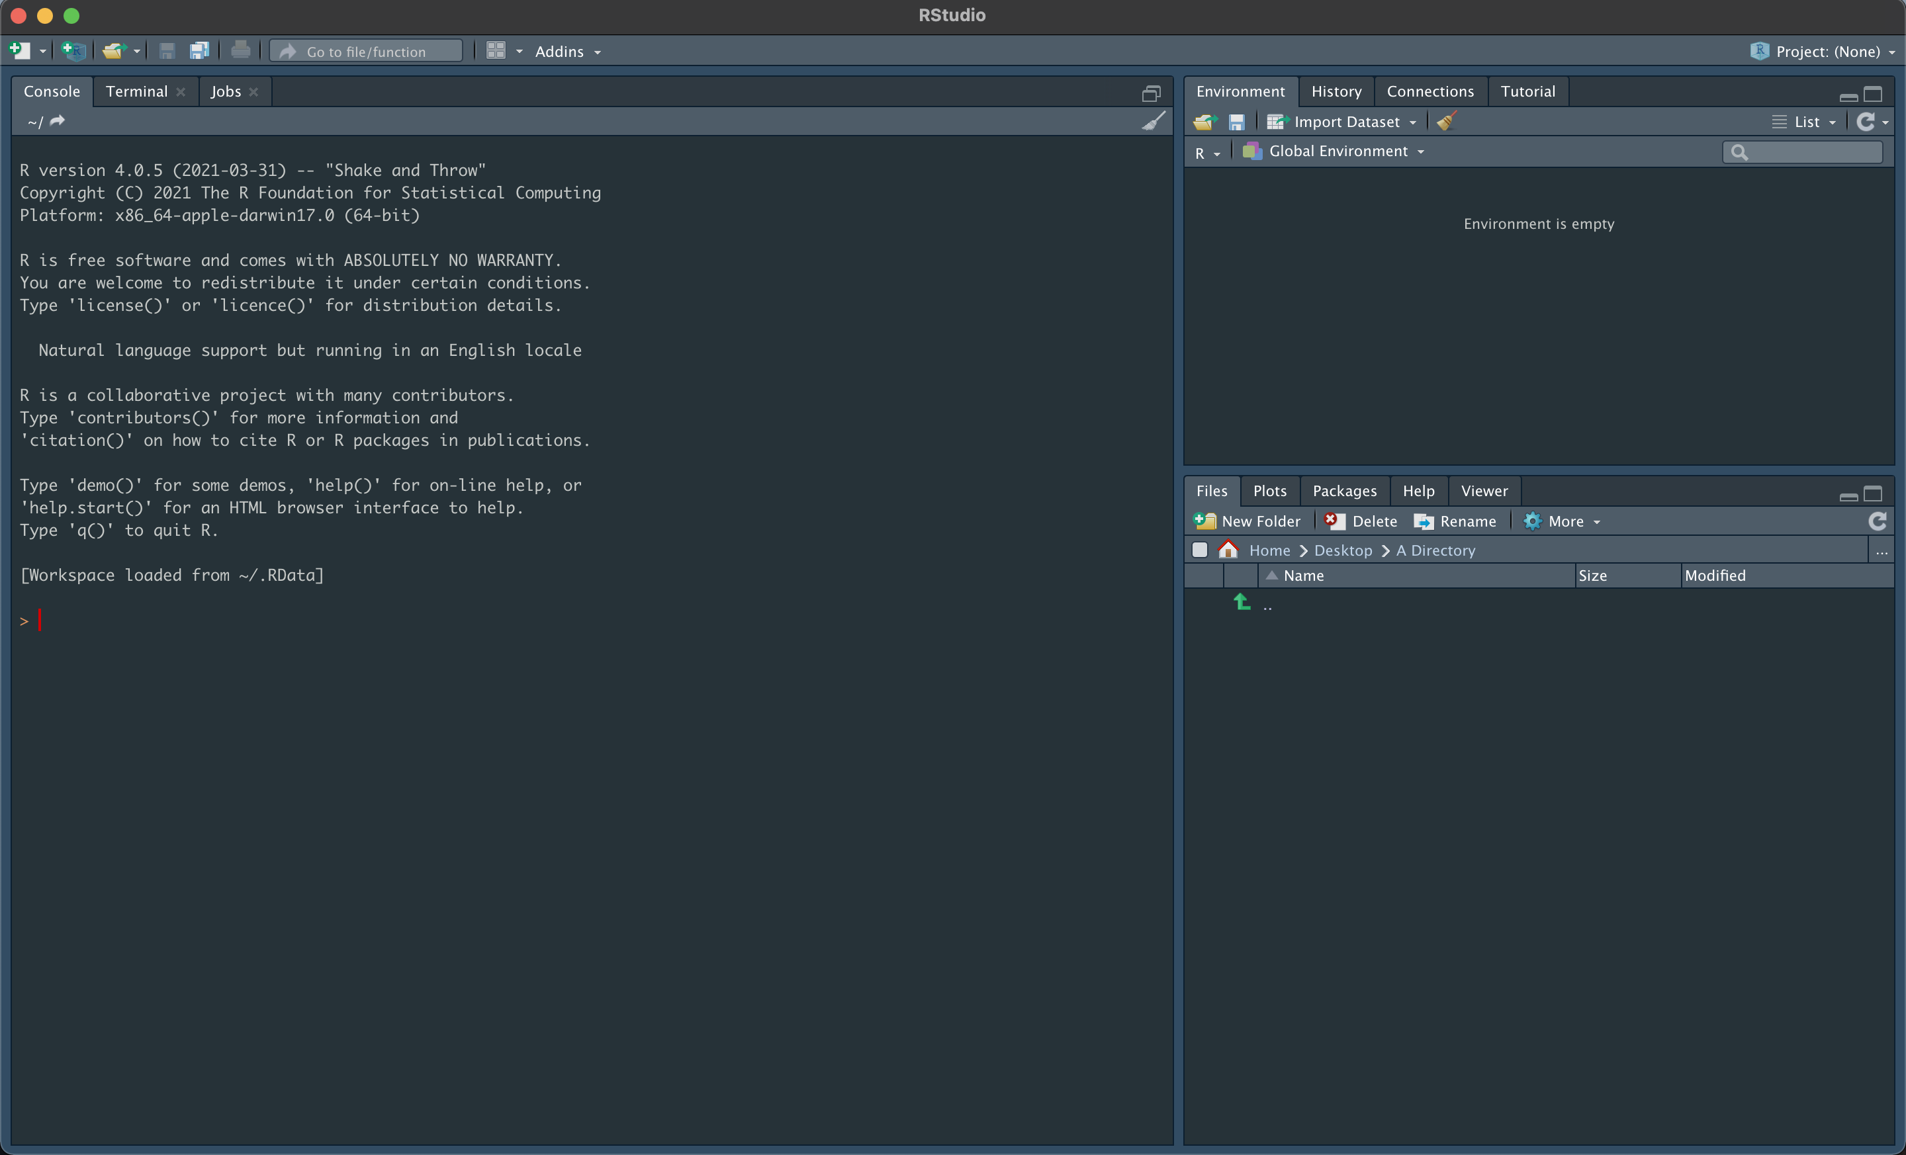1906x1155 pixels.
Task: Open the Project: (None) menu
Action: (x=1823, y=52)
